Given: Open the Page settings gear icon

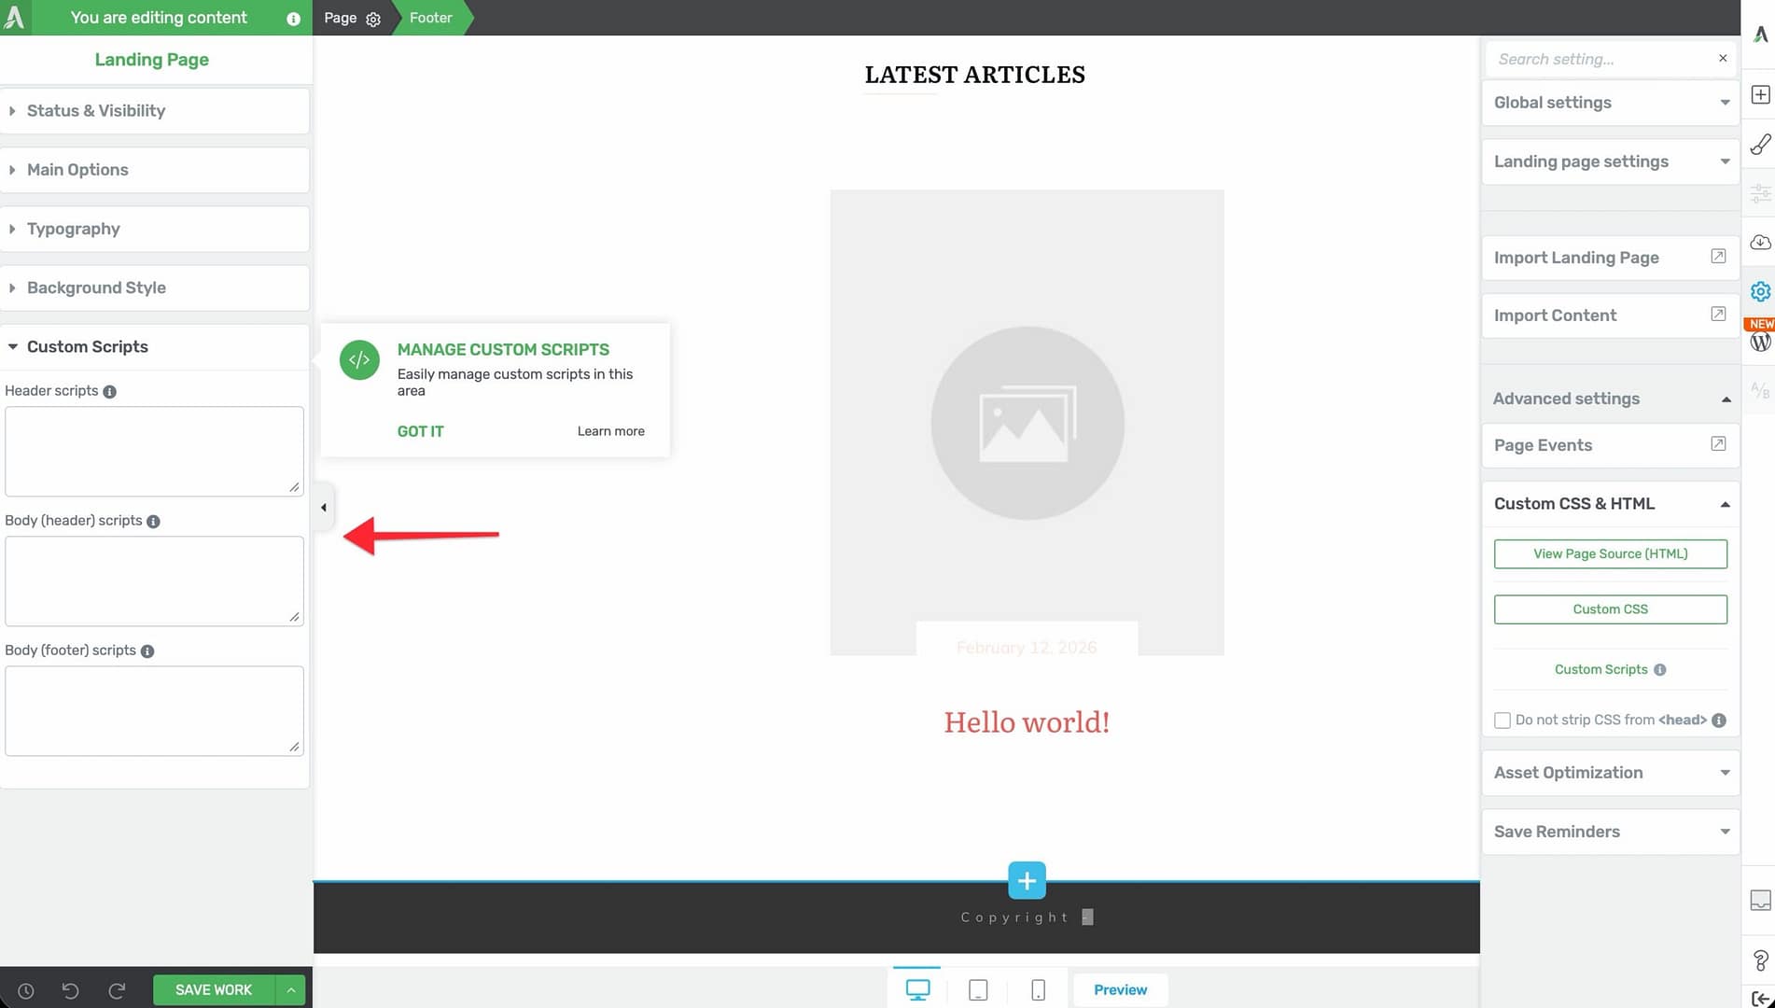Looking at the screenshot, I should [373, 19].
